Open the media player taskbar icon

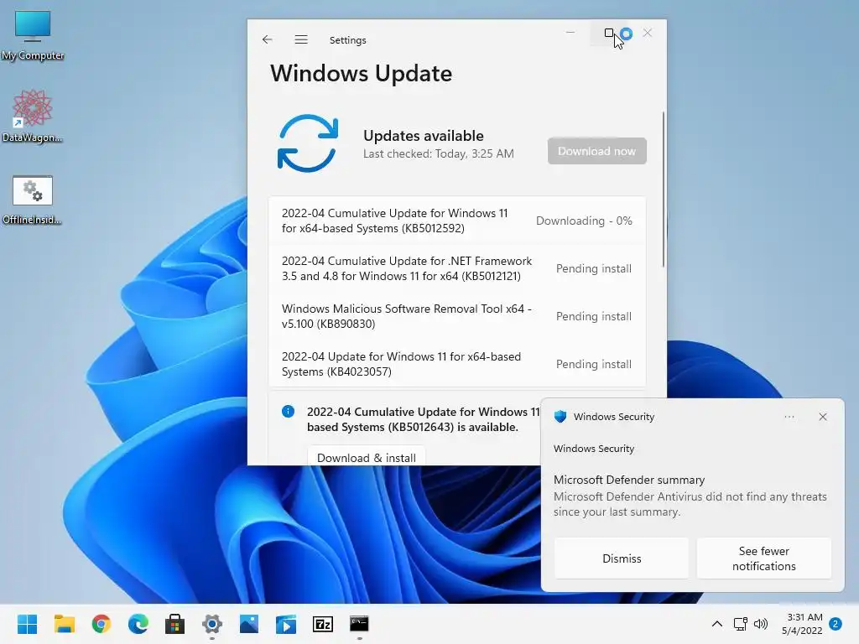285,624
